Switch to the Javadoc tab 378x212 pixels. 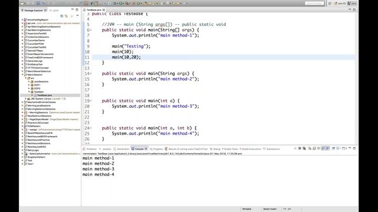click(x=105, y=149)
